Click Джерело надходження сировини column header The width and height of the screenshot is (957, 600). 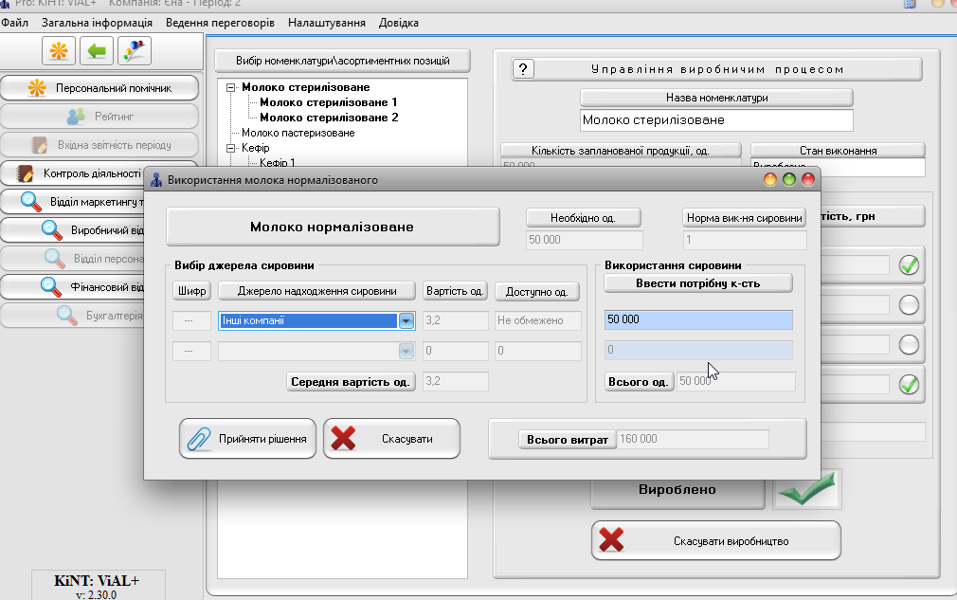(316, 291)
